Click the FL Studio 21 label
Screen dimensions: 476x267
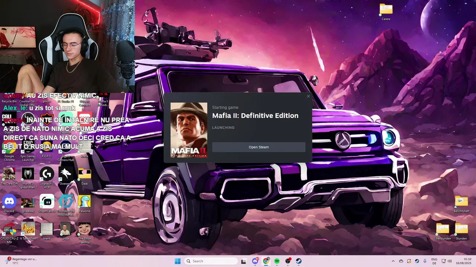tap(66, 101)
